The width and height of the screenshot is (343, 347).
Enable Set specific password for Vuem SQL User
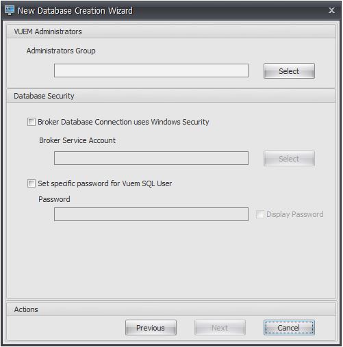[31, 183]
